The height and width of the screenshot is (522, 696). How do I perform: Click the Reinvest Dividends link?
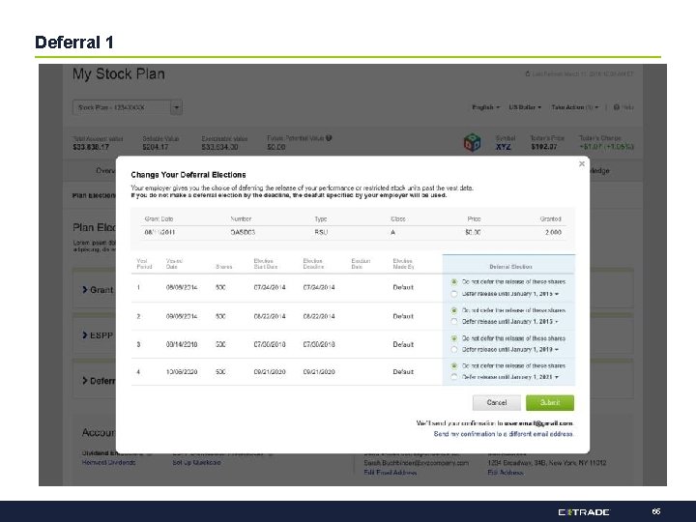pyautogui.click(x=108, y=462)
